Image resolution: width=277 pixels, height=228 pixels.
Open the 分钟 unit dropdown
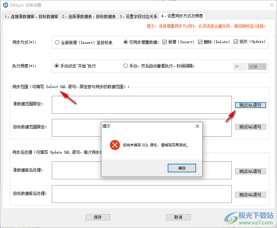[257, 67]
